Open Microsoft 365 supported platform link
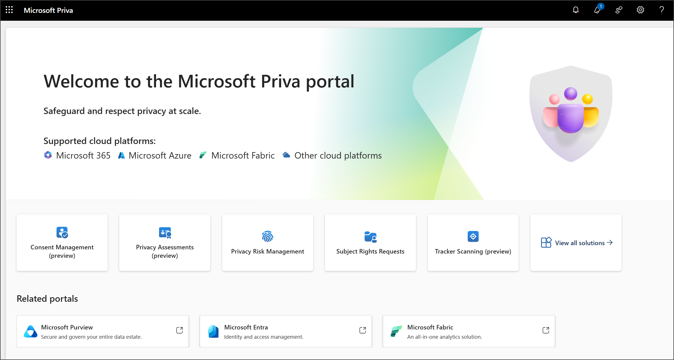The image size is (674, 360). [76, 155]
